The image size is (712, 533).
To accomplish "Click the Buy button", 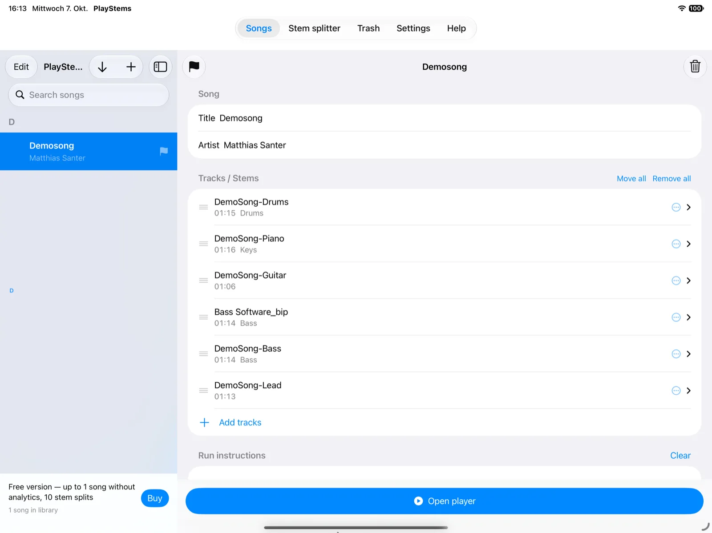I will click(x=155, y=498).
